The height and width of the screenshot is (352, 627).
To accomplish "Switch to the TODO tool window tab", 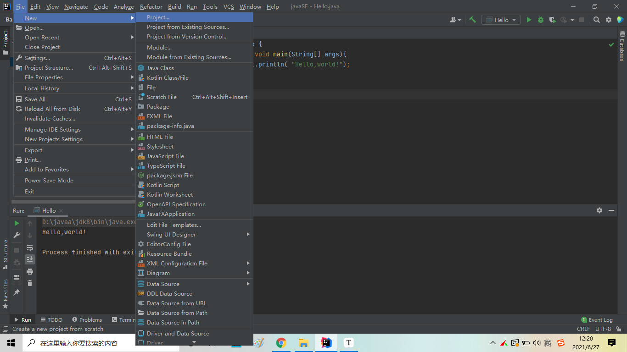I will (x=51, y=320).
